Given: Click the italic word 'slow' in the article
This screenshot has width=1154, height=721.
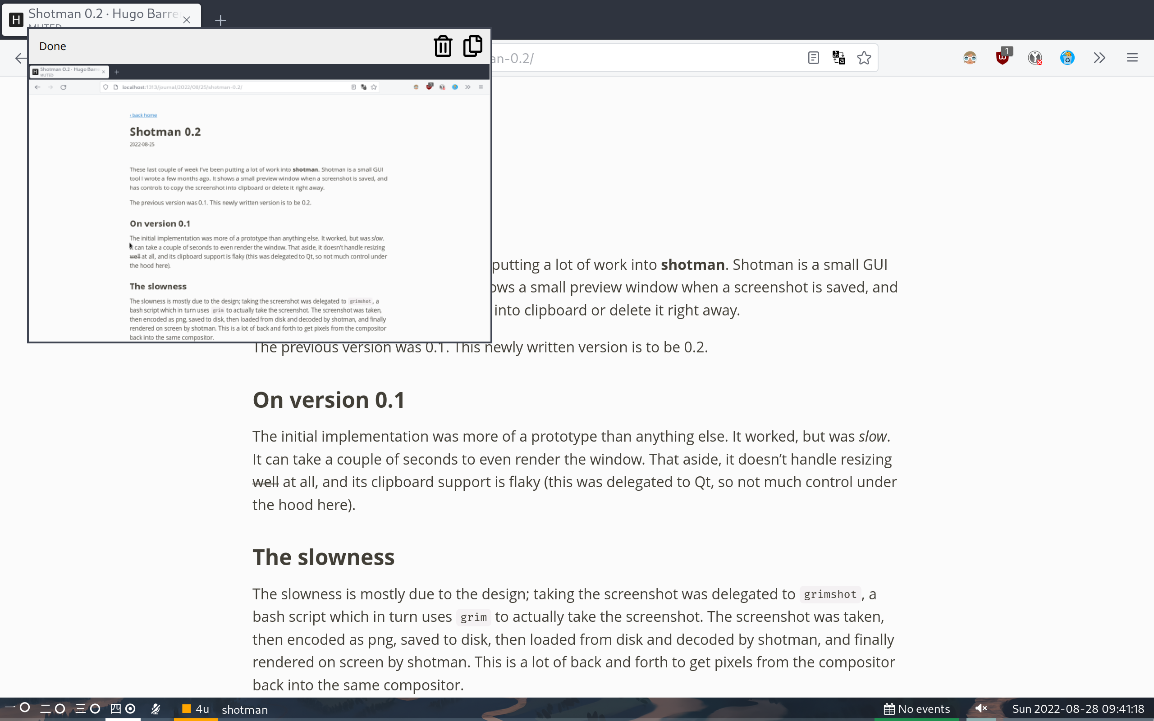Looking at the screenshot, I should [x=873, y=436].
